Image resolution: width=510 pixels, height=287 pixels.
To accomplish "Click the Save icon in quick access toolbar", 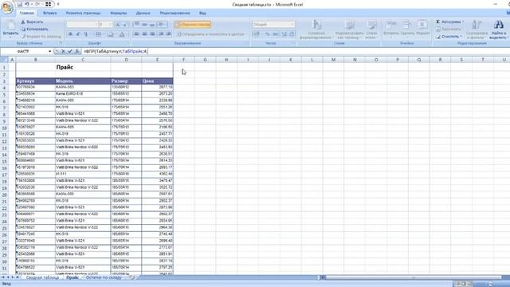I will (19, 4).
